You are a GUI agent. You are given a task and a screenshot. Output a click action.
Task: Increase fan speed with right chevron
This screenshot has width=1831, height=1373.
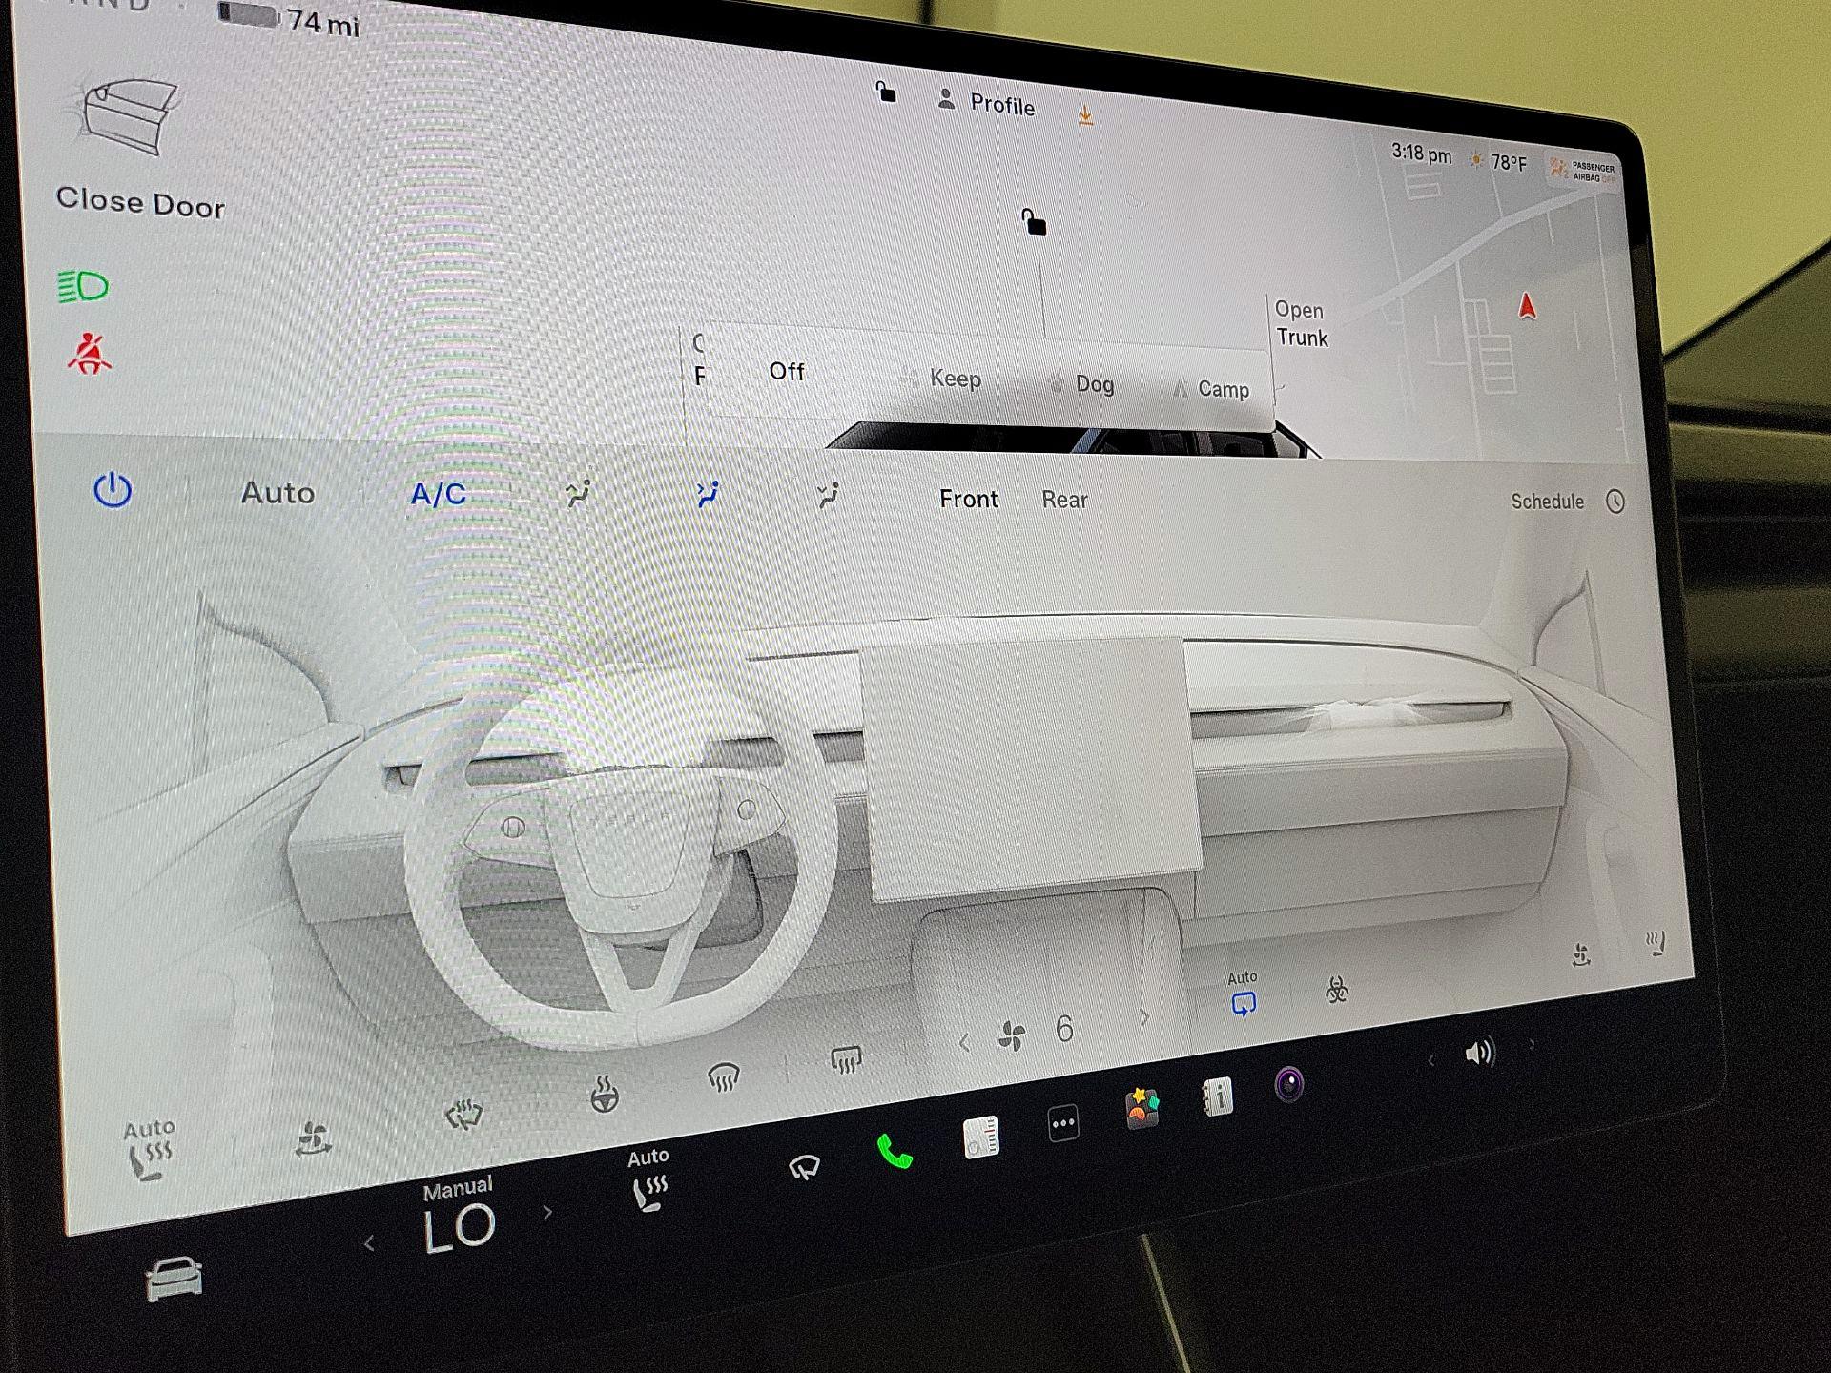coord(1144,1017)
